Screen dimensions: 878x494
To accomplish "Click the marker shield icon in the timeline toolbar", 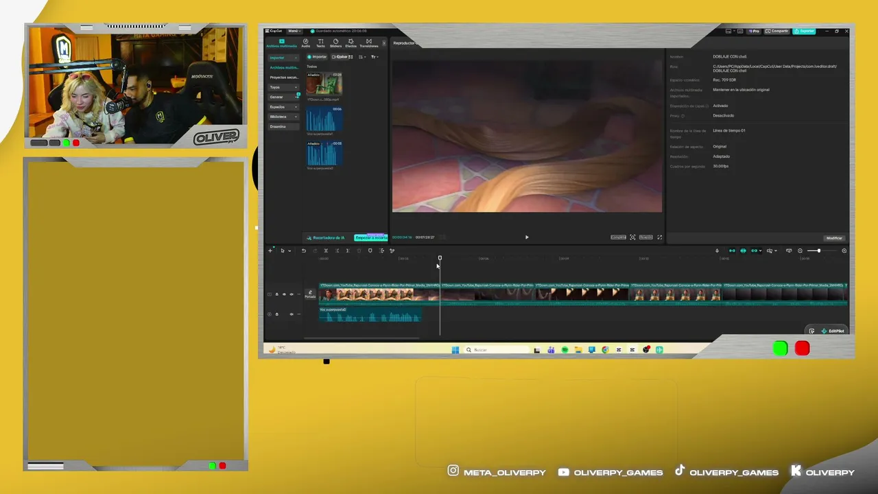I will tap(370, 250).
